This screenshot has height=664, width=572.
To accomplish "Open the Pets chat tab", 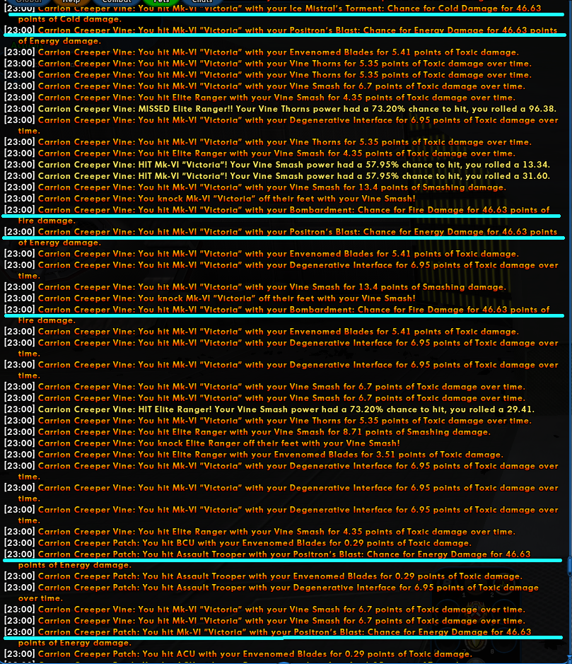I will 161,1.
